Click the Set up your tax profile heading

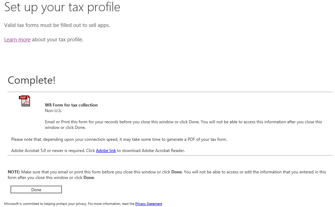(62, 7)
